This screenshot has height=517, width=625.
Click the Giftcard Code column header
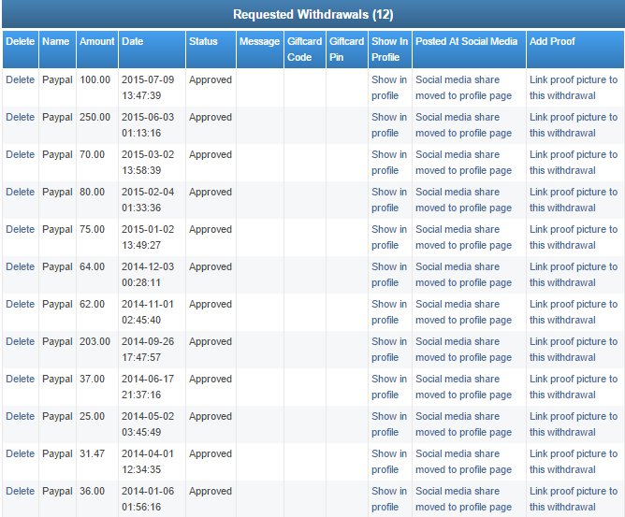[304, 50]
